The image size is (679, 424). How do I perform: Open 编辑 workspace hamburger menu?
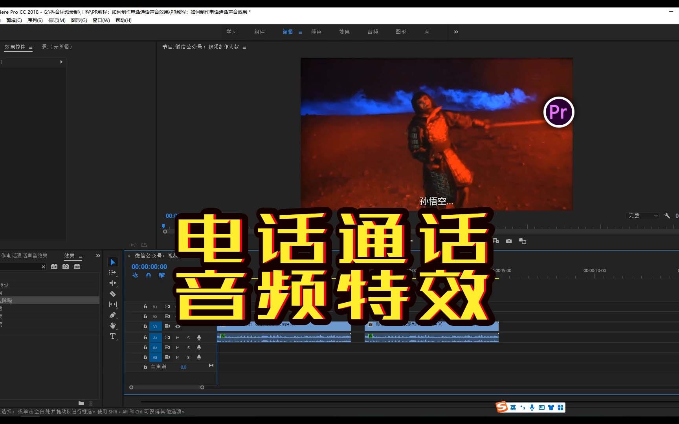point(300,32)
